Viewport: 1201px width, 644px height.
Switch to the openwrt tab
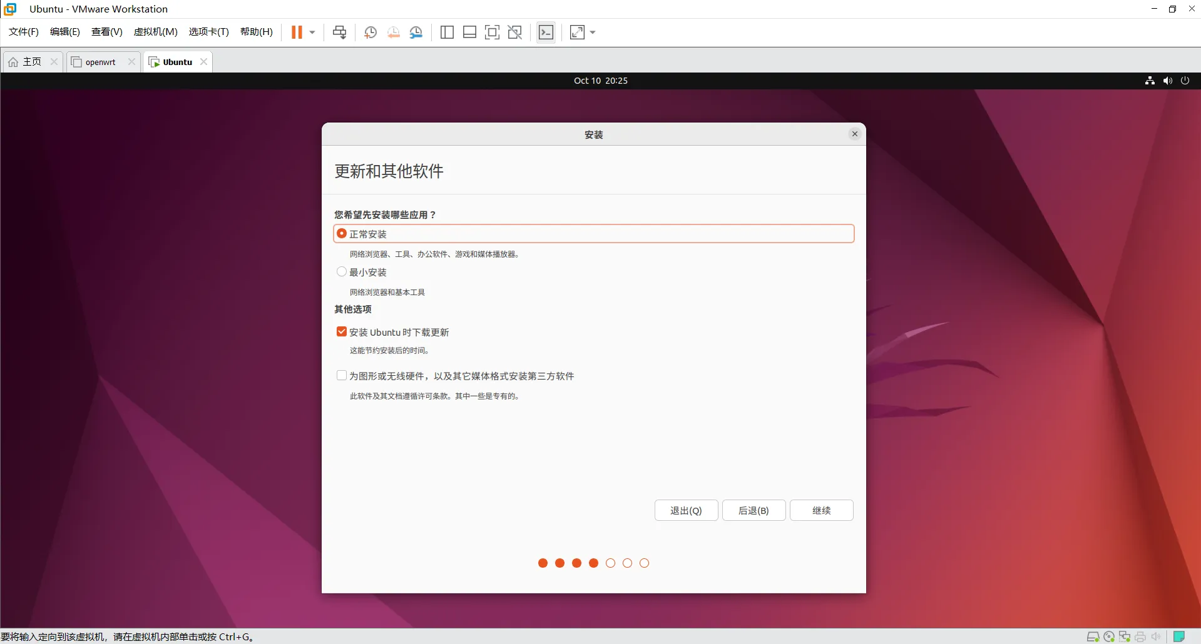coord(100,61)
